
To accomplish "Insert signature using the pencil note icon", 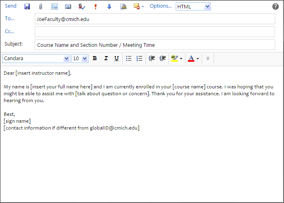I will point(123,6).
